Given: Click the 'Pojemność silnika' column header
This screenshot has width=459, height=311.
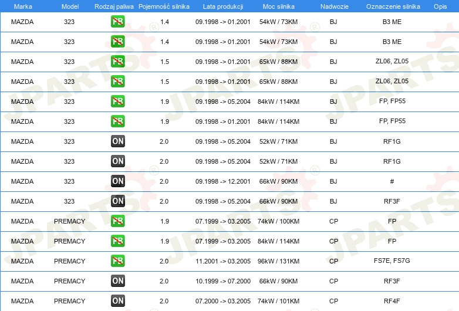Looking at the screenshot, I should (x=164, y=6).
